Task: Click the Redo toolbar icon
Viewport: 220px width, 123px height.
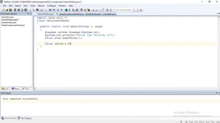Action: [x=46, y=10]
